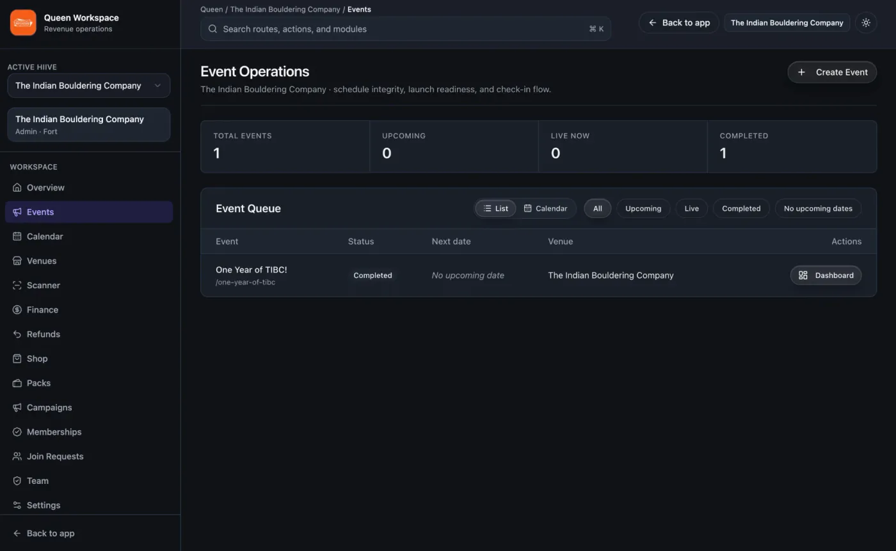
Task: Switch Event Queue to List view
Action: point(495,208)
